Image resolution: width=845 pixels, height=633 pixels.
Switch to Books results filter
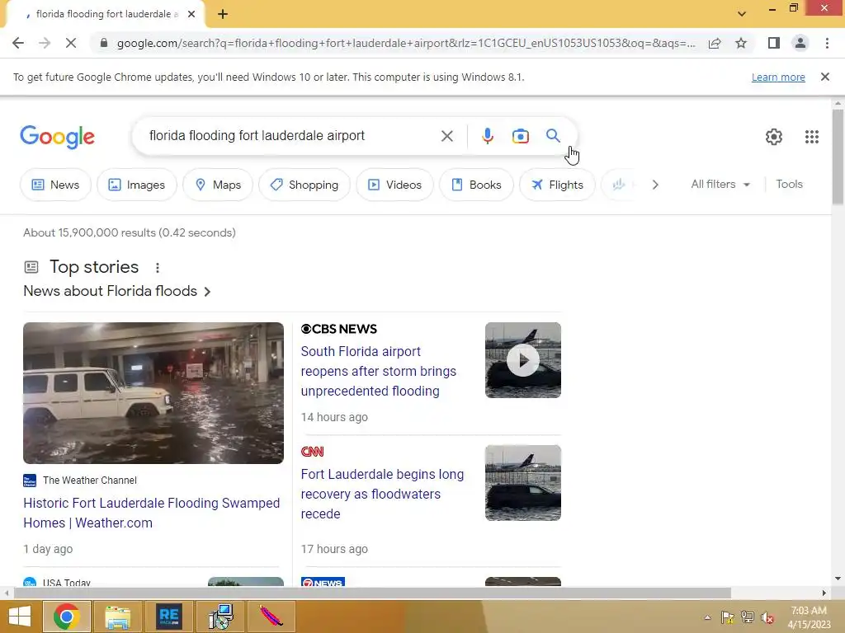476,185
